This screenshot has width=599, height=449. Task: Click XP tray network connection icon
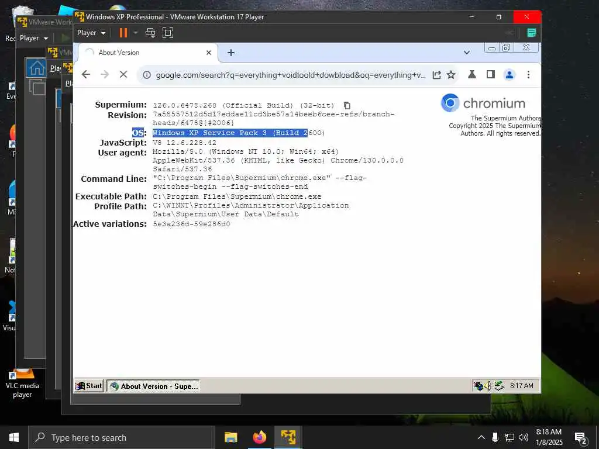(478, 386)
